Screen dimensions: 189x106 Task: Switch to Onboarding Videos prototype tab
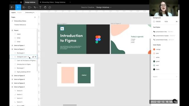pyautogui.click(x=53, y=2)
